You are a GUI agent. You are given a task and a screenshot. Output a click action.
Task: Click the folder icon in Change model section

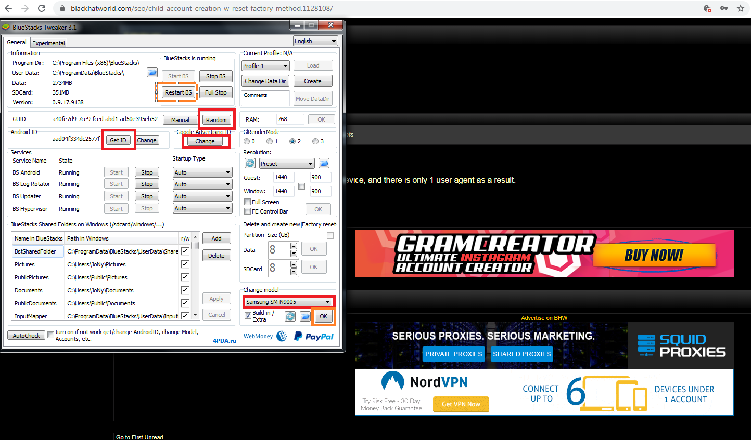tap(305, 316)
